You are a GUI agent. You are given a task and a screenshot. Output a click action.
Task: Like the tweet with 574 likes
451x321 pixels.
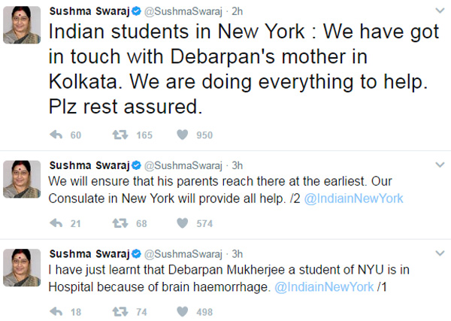[x=180, y=223]
